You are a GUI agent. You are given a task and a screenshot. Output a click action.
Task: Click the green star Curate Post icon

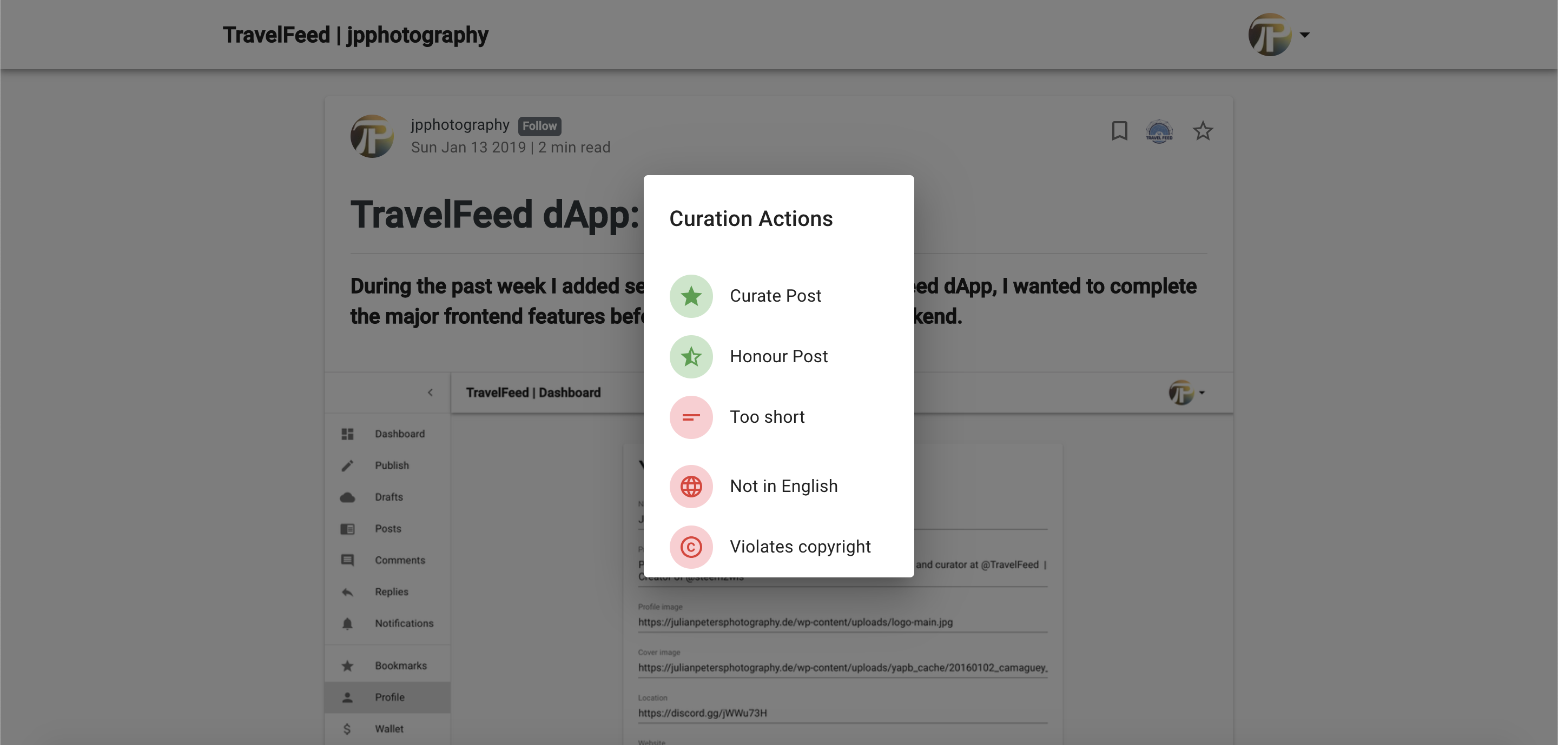(x=691, y=296)
